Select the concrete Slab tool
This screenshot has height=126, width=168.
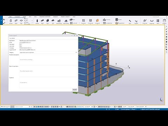(x=53, y=21)
